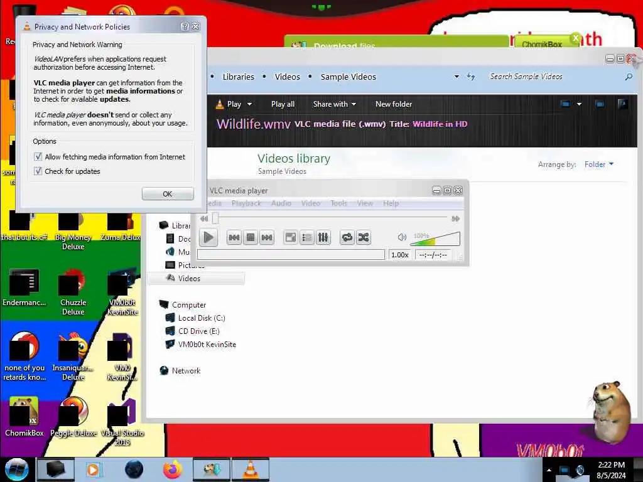The height and width of the screenshot is (482, 643).
Task: Toggle shuffle in VLC player
Action: click(x=364, y=237)
